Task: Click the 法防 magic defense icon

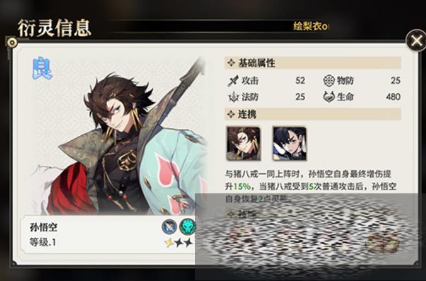Action: 234,97
